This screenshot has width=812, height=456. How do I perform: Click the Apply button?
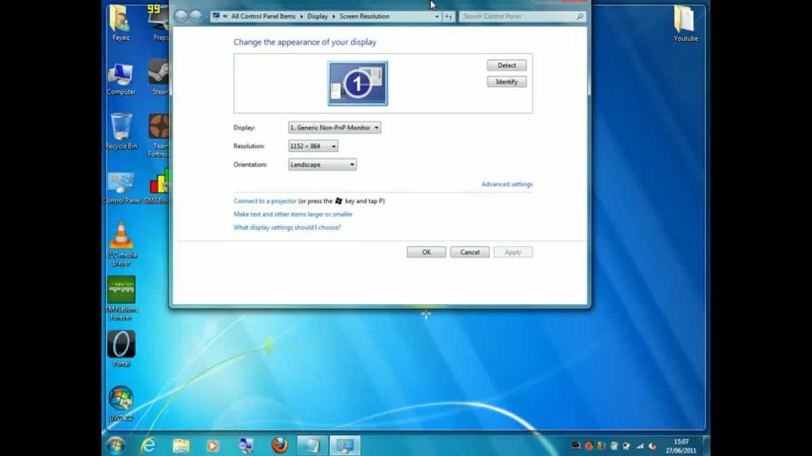click(x=513, y=252)
